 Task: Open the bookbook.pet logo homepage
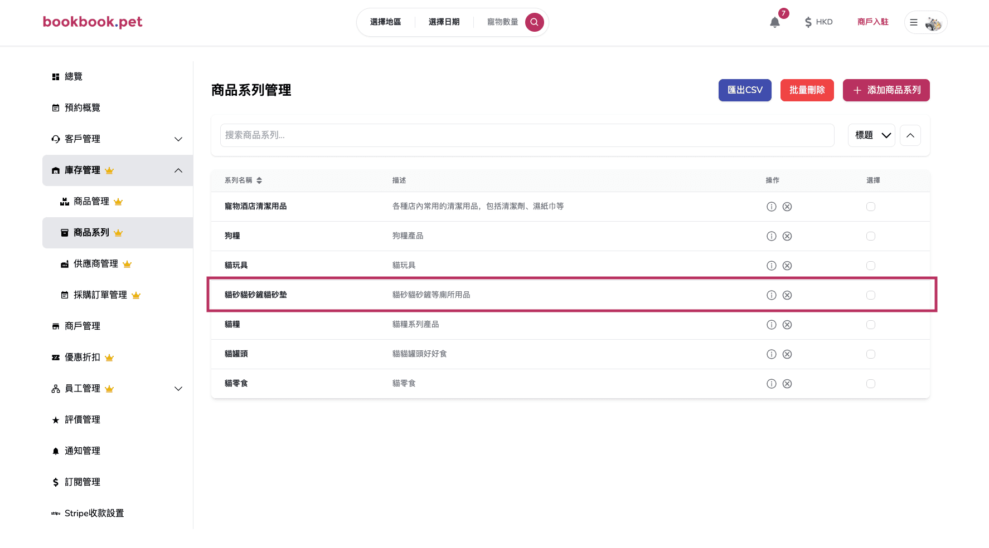tap(93, 22)
